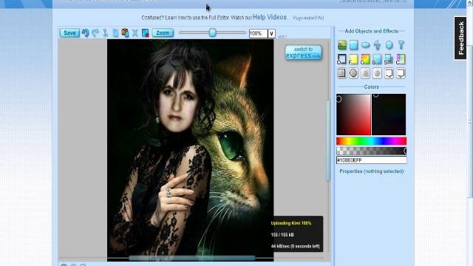Undo the last edit
The width and height of the screenshot is (473, 266).
pos(86,33)
